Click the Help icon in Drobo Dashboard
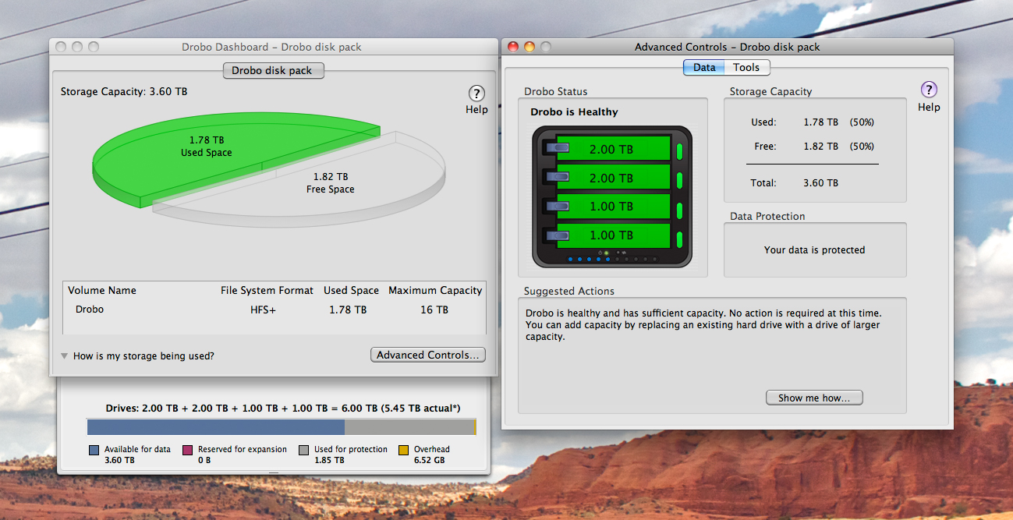Screen dimensions: 1013x520 click(476, 93)
